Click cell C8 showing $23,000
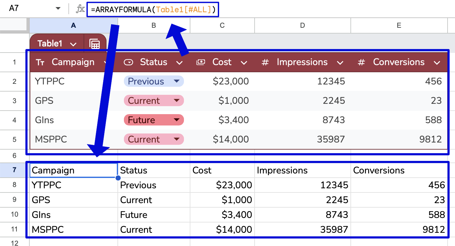 pyautogui.click(x=222, y=185)
